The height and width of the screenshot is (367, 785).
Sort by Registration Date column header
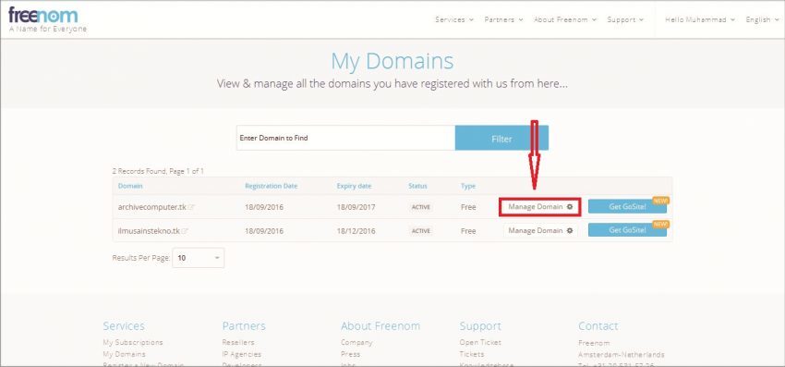[x=271, y=186]
